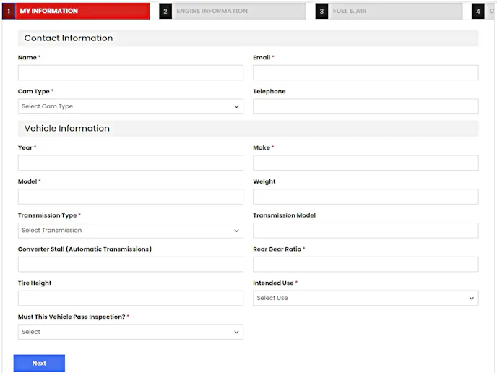Screen dimensions: 497x373
Task: Expand the Select Cam Type dropdown
Action: click(131, 106)
